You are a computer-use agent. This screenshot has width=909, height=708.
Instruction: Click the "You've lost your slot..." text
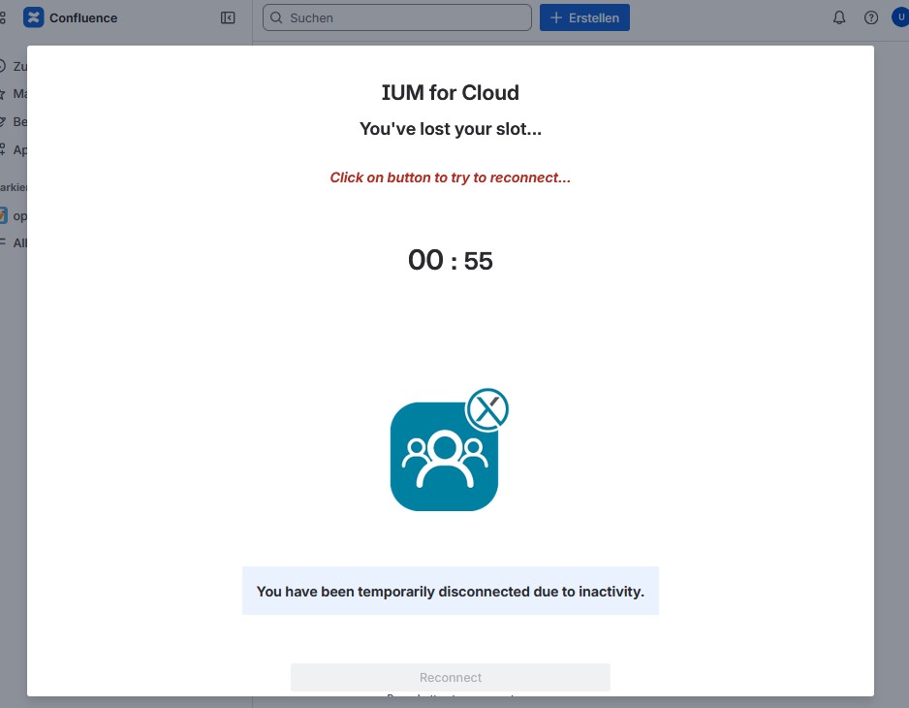click(x=451, y=129)
